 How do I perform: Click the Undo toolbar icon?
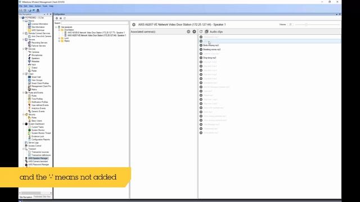25,10
